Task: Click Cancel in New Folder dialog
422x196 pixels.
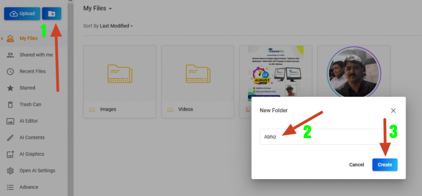Action: point(357,164)
